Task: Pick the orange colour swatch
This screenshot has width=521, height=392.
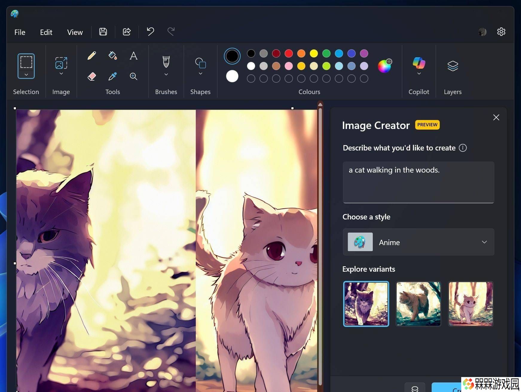Action: (301, 53)
